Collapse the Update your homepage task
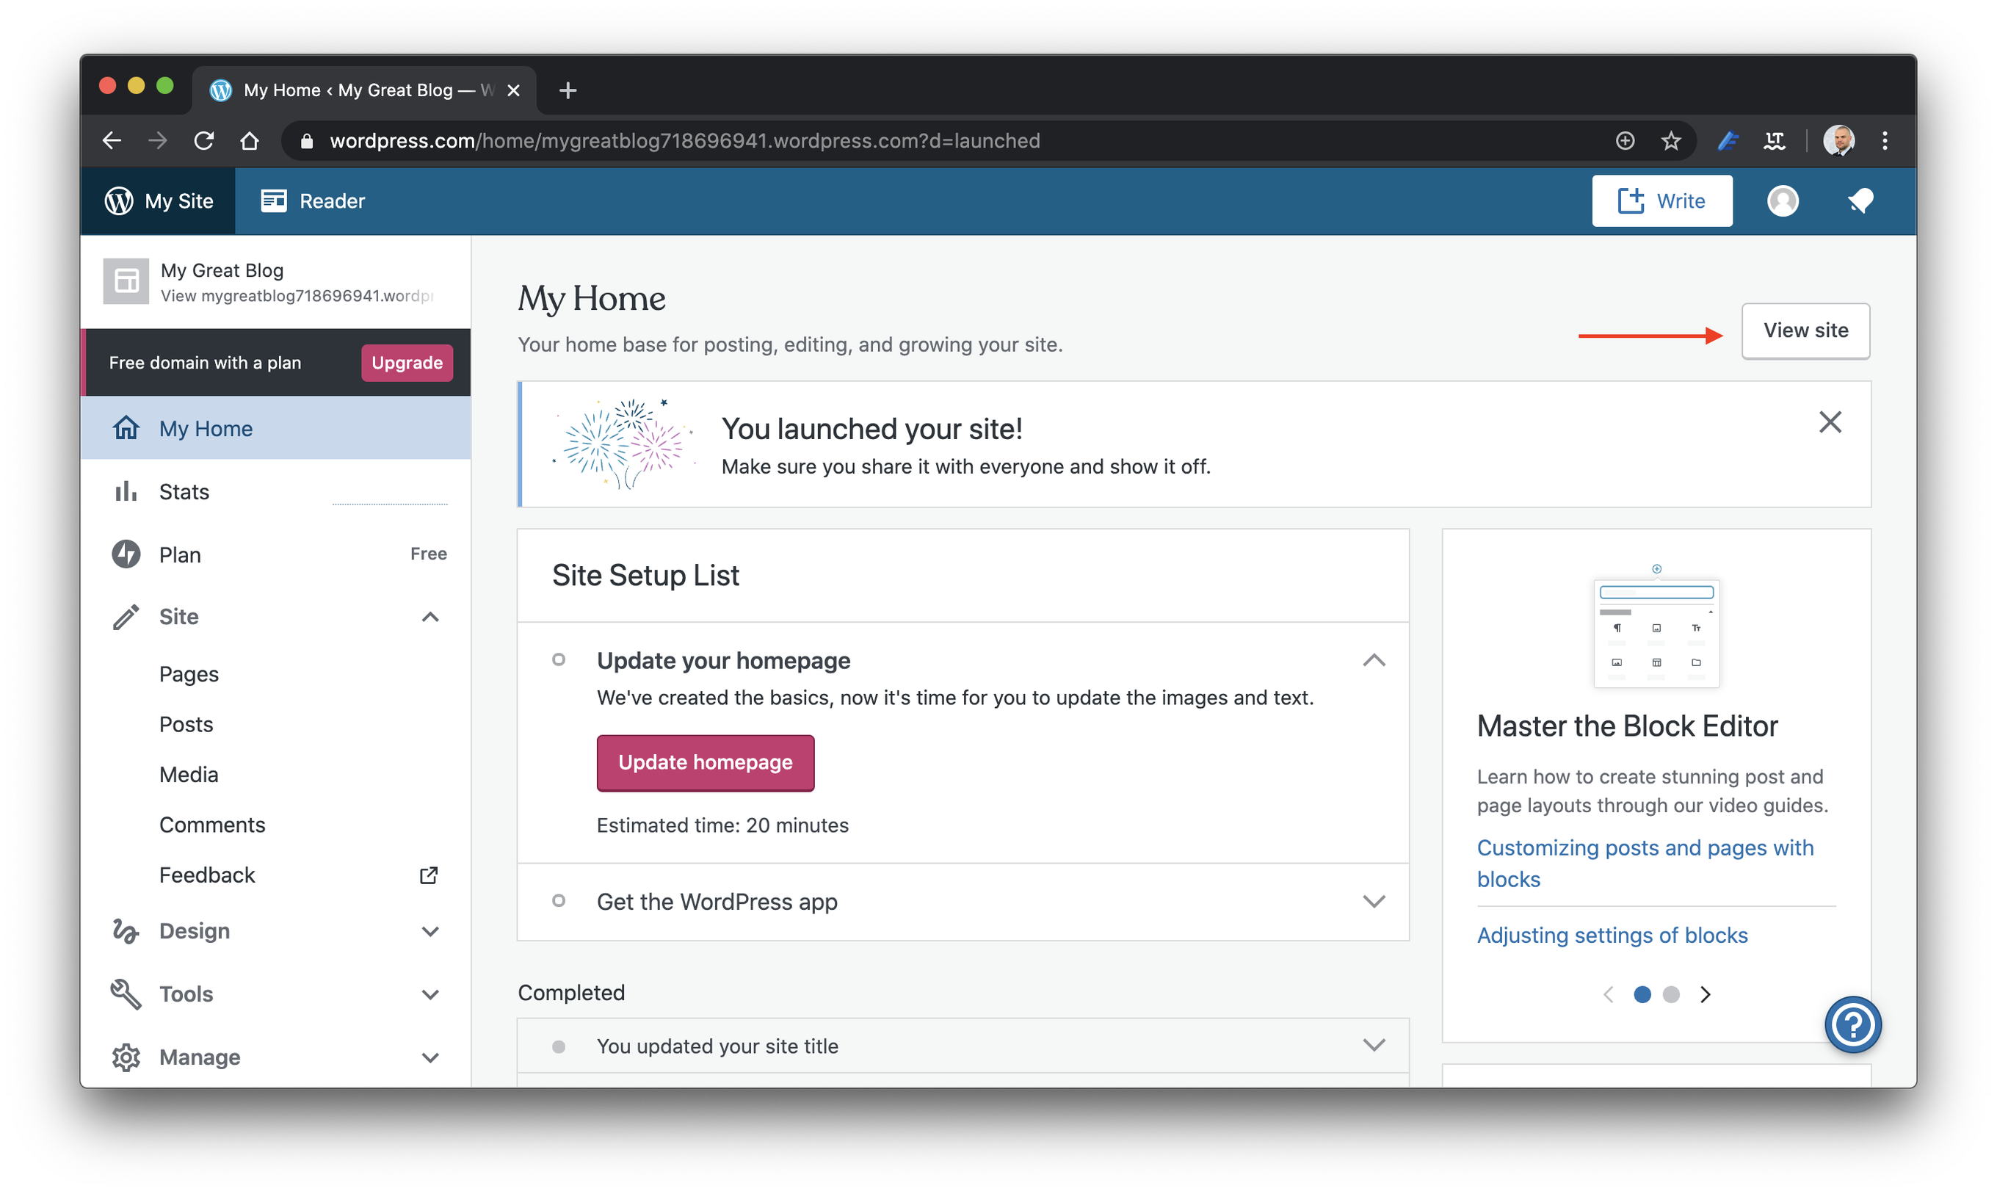 coord(1374,661)
